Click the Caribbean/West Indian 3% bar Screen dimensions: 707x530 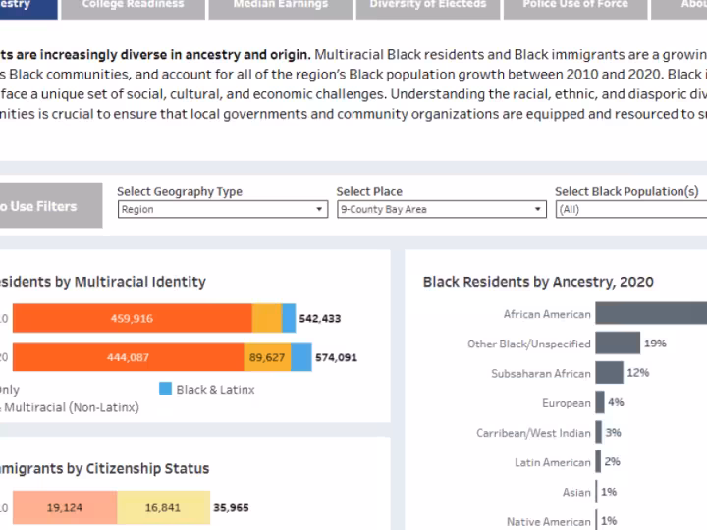coord(598,432)
